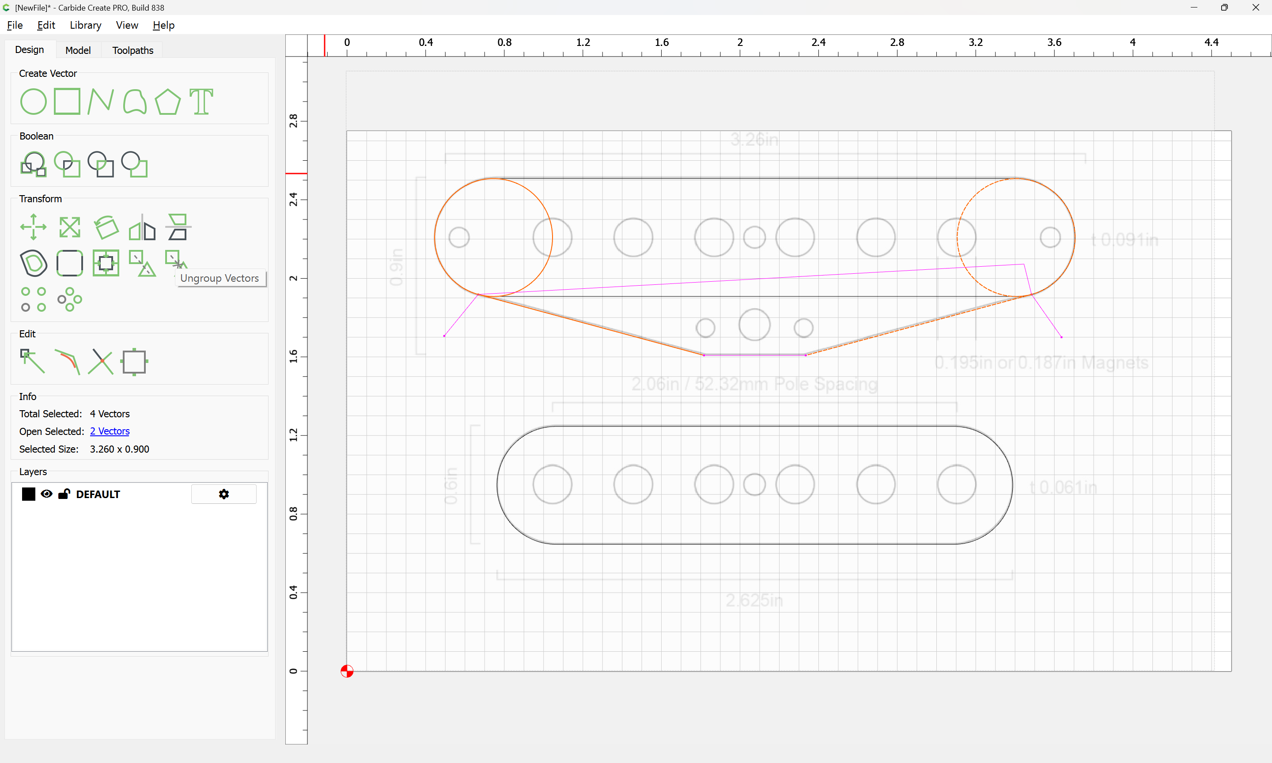Click the Boolean icon with green square over circle

pyautogui.click(x=135, y=165)
